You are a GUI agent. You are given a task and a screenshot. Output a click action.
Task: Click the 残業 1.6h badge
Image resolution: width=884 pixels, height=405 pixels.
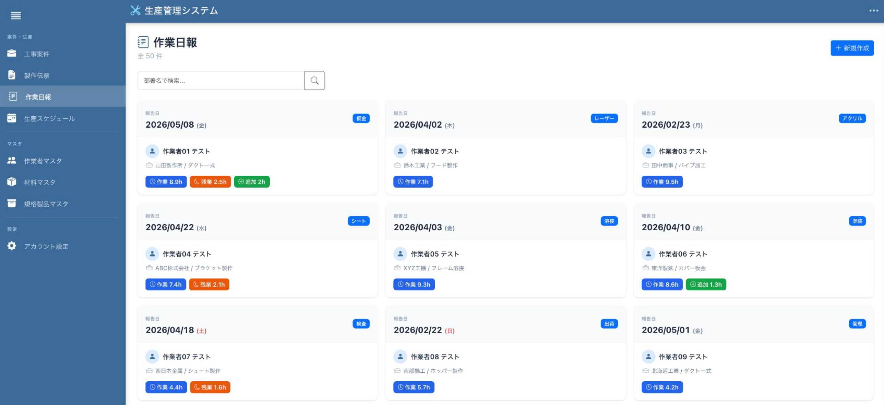pos(210,387)
